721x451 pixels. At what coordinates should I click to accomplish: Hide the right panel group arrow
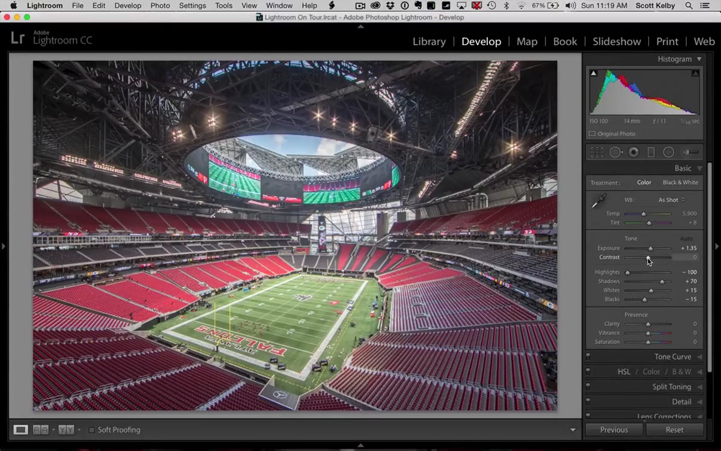click(717, 246)
